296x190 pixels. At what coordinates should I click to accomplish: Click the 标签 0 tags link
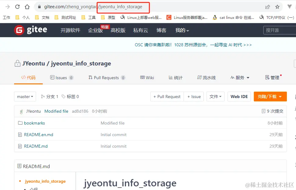[x=70, y=97]
